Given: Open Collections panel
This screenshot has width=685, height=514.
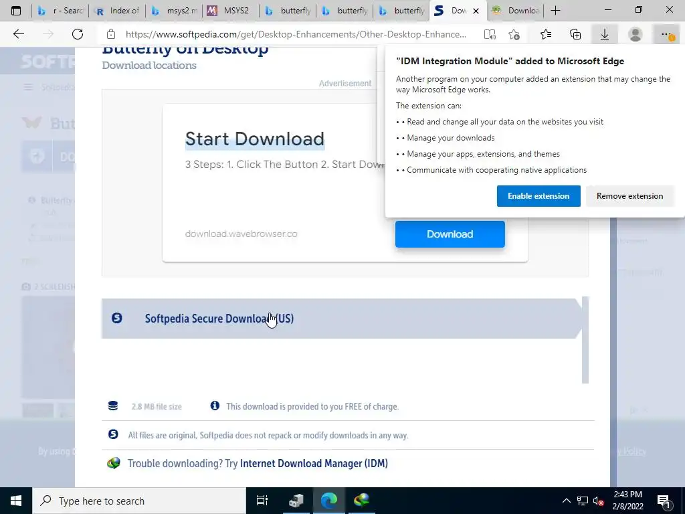Looking at the screenshot, I should point(575,35).
